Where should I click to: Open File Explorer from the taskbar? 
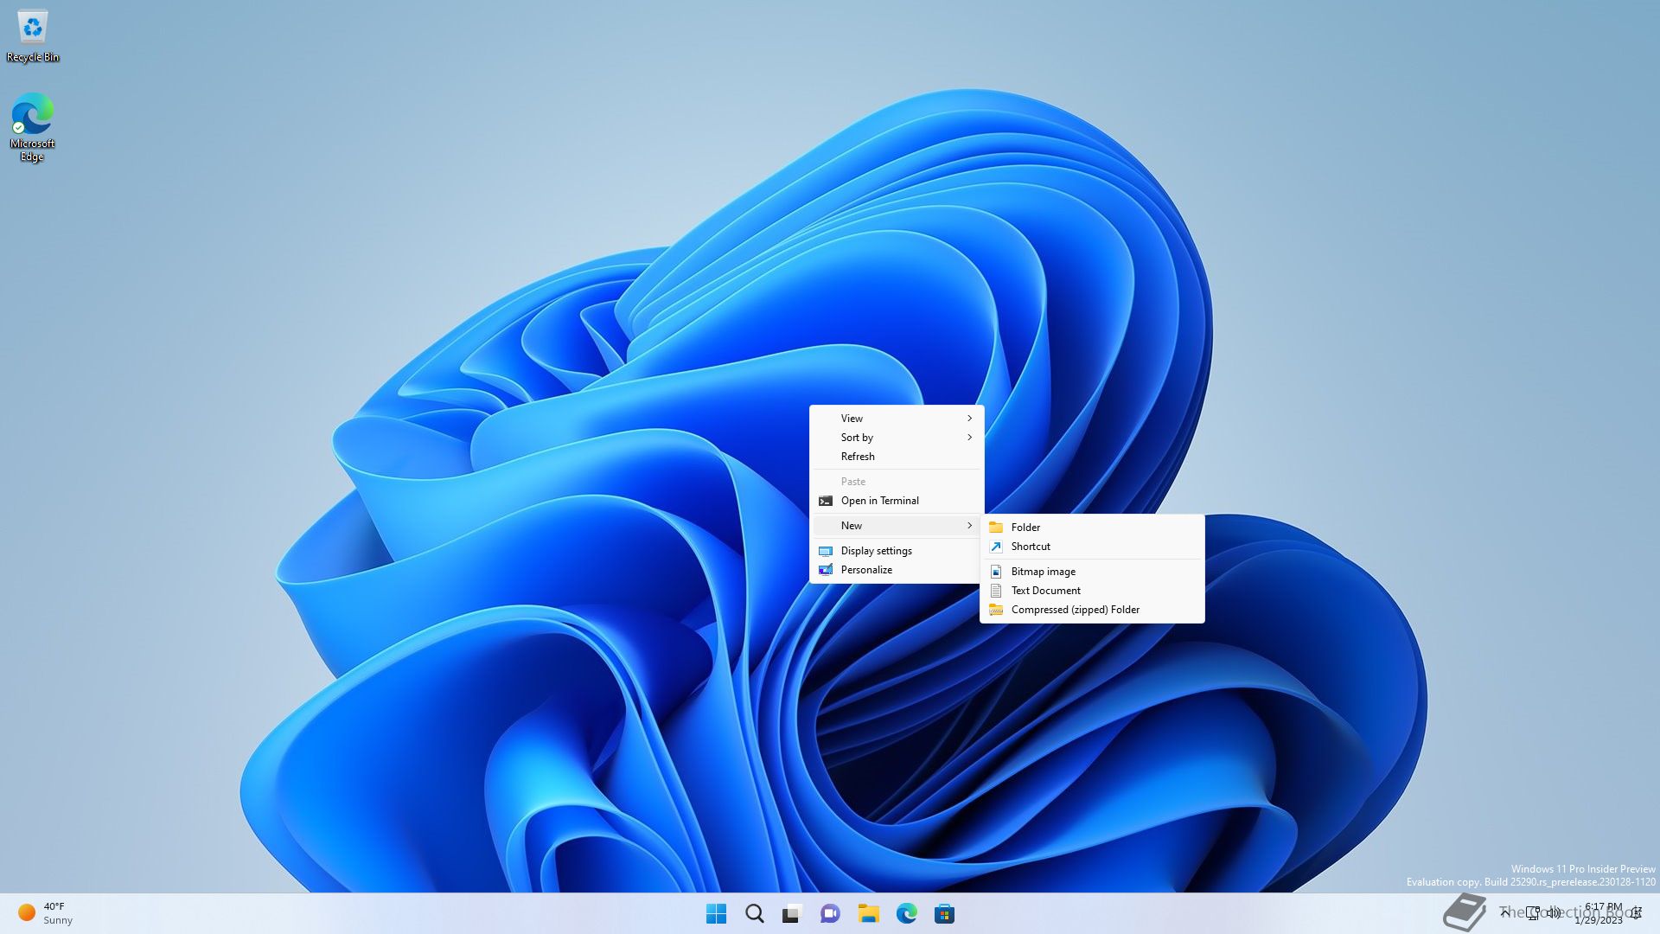[x=868, y=913]
